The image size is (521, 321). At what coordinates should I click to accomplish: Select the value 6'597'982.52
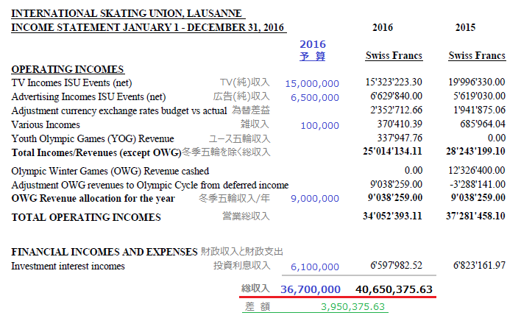[397, 266]
